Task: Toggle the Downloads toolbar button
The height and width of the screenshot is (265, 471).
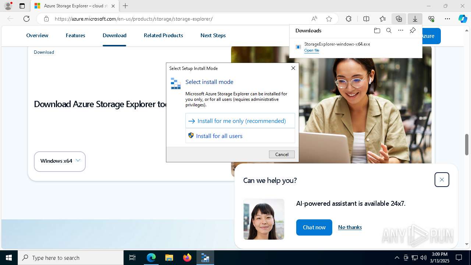Action: pyautogui.click(x=415, y=19)
